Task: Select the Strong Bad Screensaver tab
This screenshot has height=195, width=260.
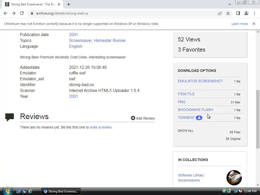Action: (x=32, y=4)
